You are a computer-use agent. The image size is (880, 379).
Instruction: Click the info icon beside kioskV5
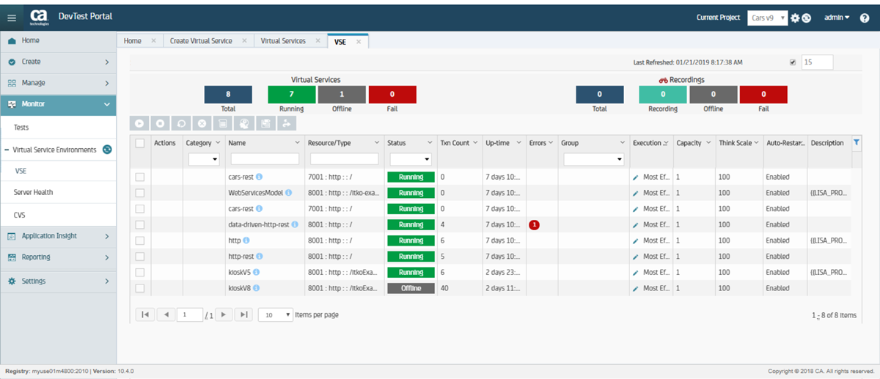[x=257, y=273]
